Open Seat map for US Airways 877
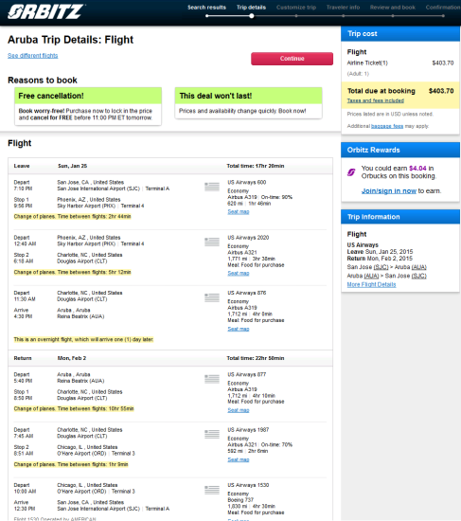The image size is (461, 521). pyautogui.click(x=239, y=410)
